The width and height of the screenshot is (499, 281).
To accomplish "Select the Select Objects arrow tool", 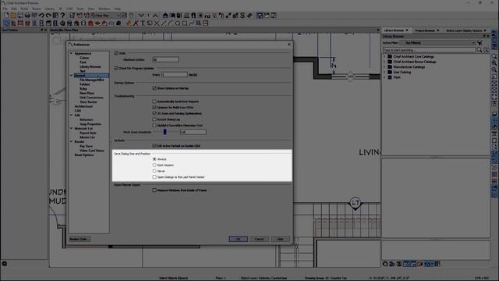I will click(7, 23).
